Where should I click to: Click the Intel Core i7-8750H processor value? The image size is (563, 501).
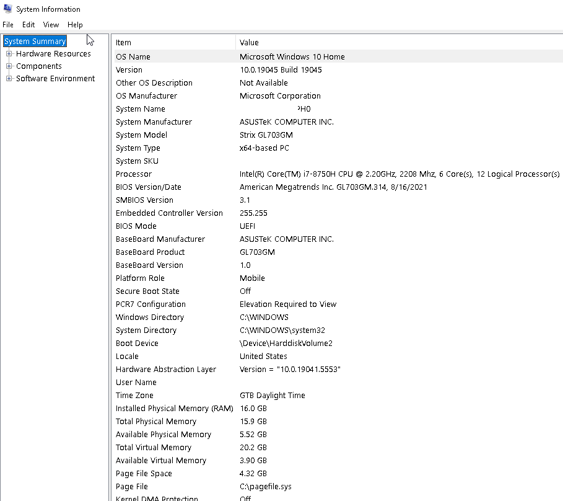399,174
